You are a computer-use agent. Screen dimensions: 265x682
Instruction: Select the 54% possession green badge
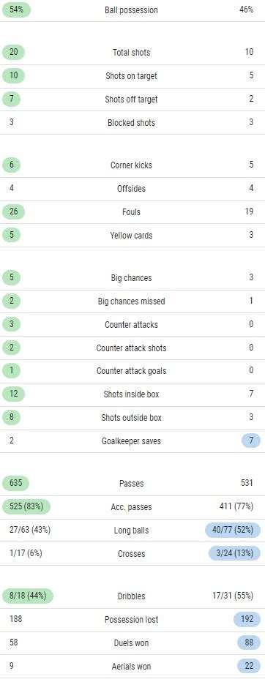pyautogui.click(x=17, y=10)
